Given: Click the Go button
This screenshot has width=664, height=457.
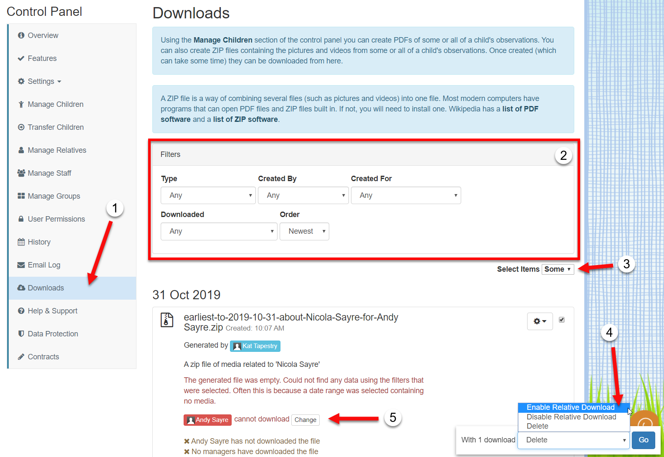Looking at the screenshot, I should pyautogui.click(x=644, y=440).
